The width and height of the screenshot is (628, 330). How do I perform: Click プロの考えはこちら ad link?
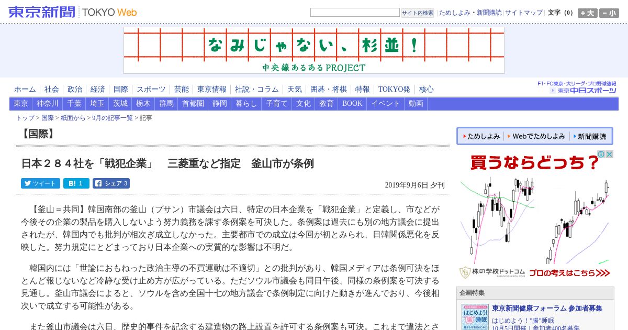coord(570,273)
